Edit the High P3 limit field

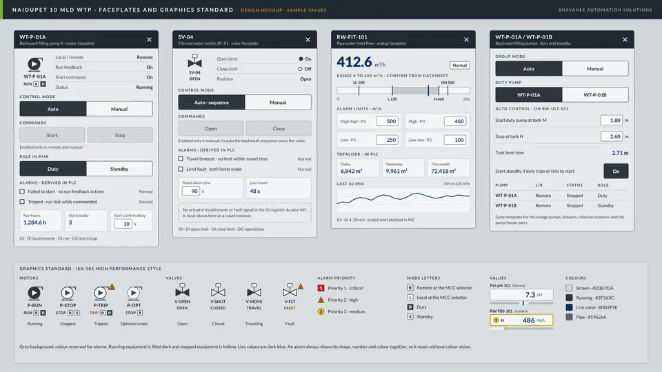(454, 121)
